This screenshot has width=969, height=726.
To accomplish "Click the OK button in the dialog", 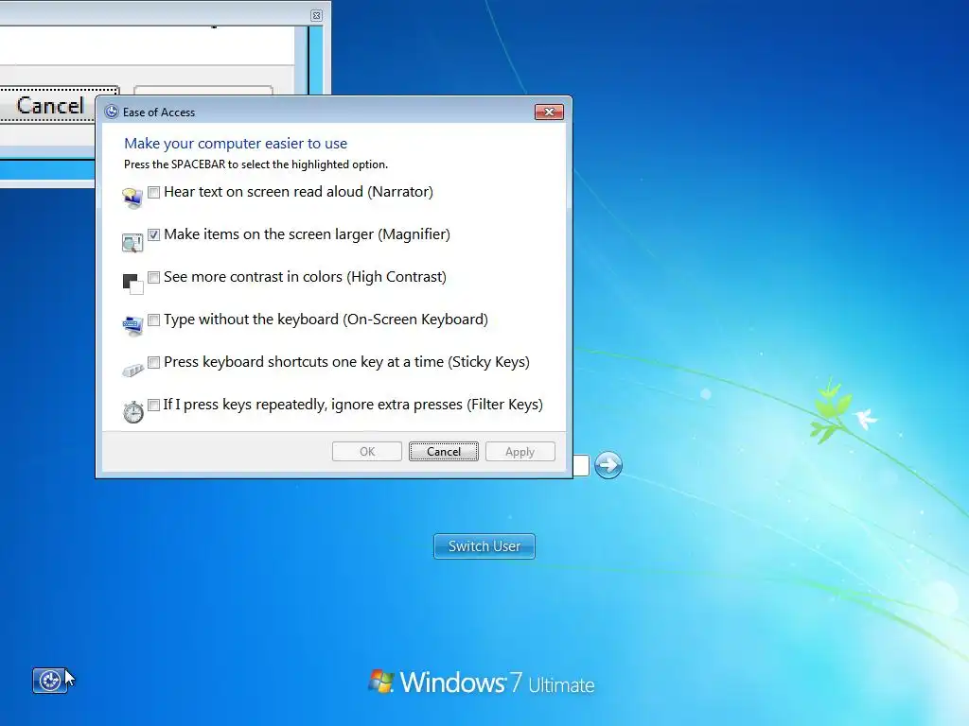I will [367, 451].
